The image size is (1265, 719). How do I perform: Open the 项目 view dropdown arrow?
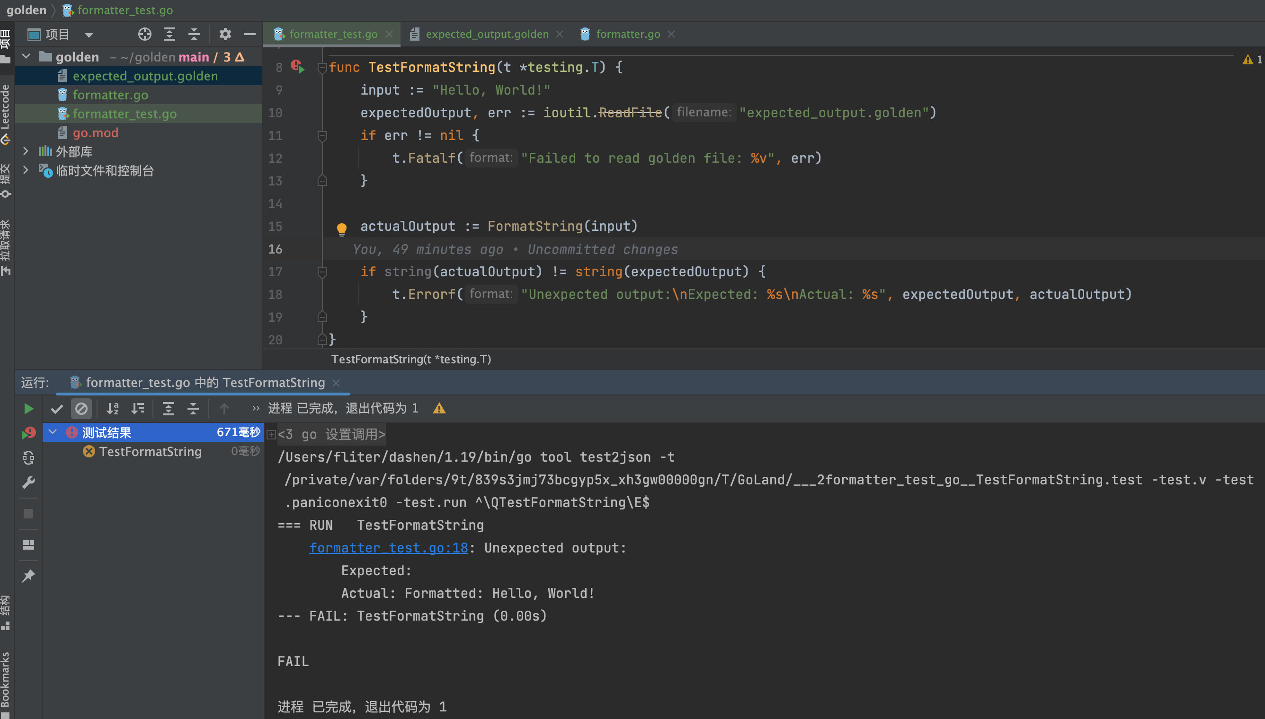[x=89, y=35]
